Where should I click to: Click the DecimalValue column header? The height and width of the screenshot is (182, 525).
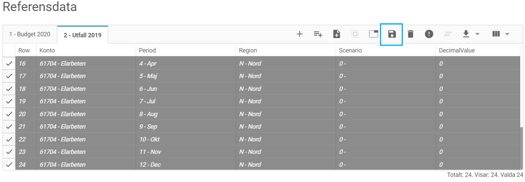click(457, 50)
